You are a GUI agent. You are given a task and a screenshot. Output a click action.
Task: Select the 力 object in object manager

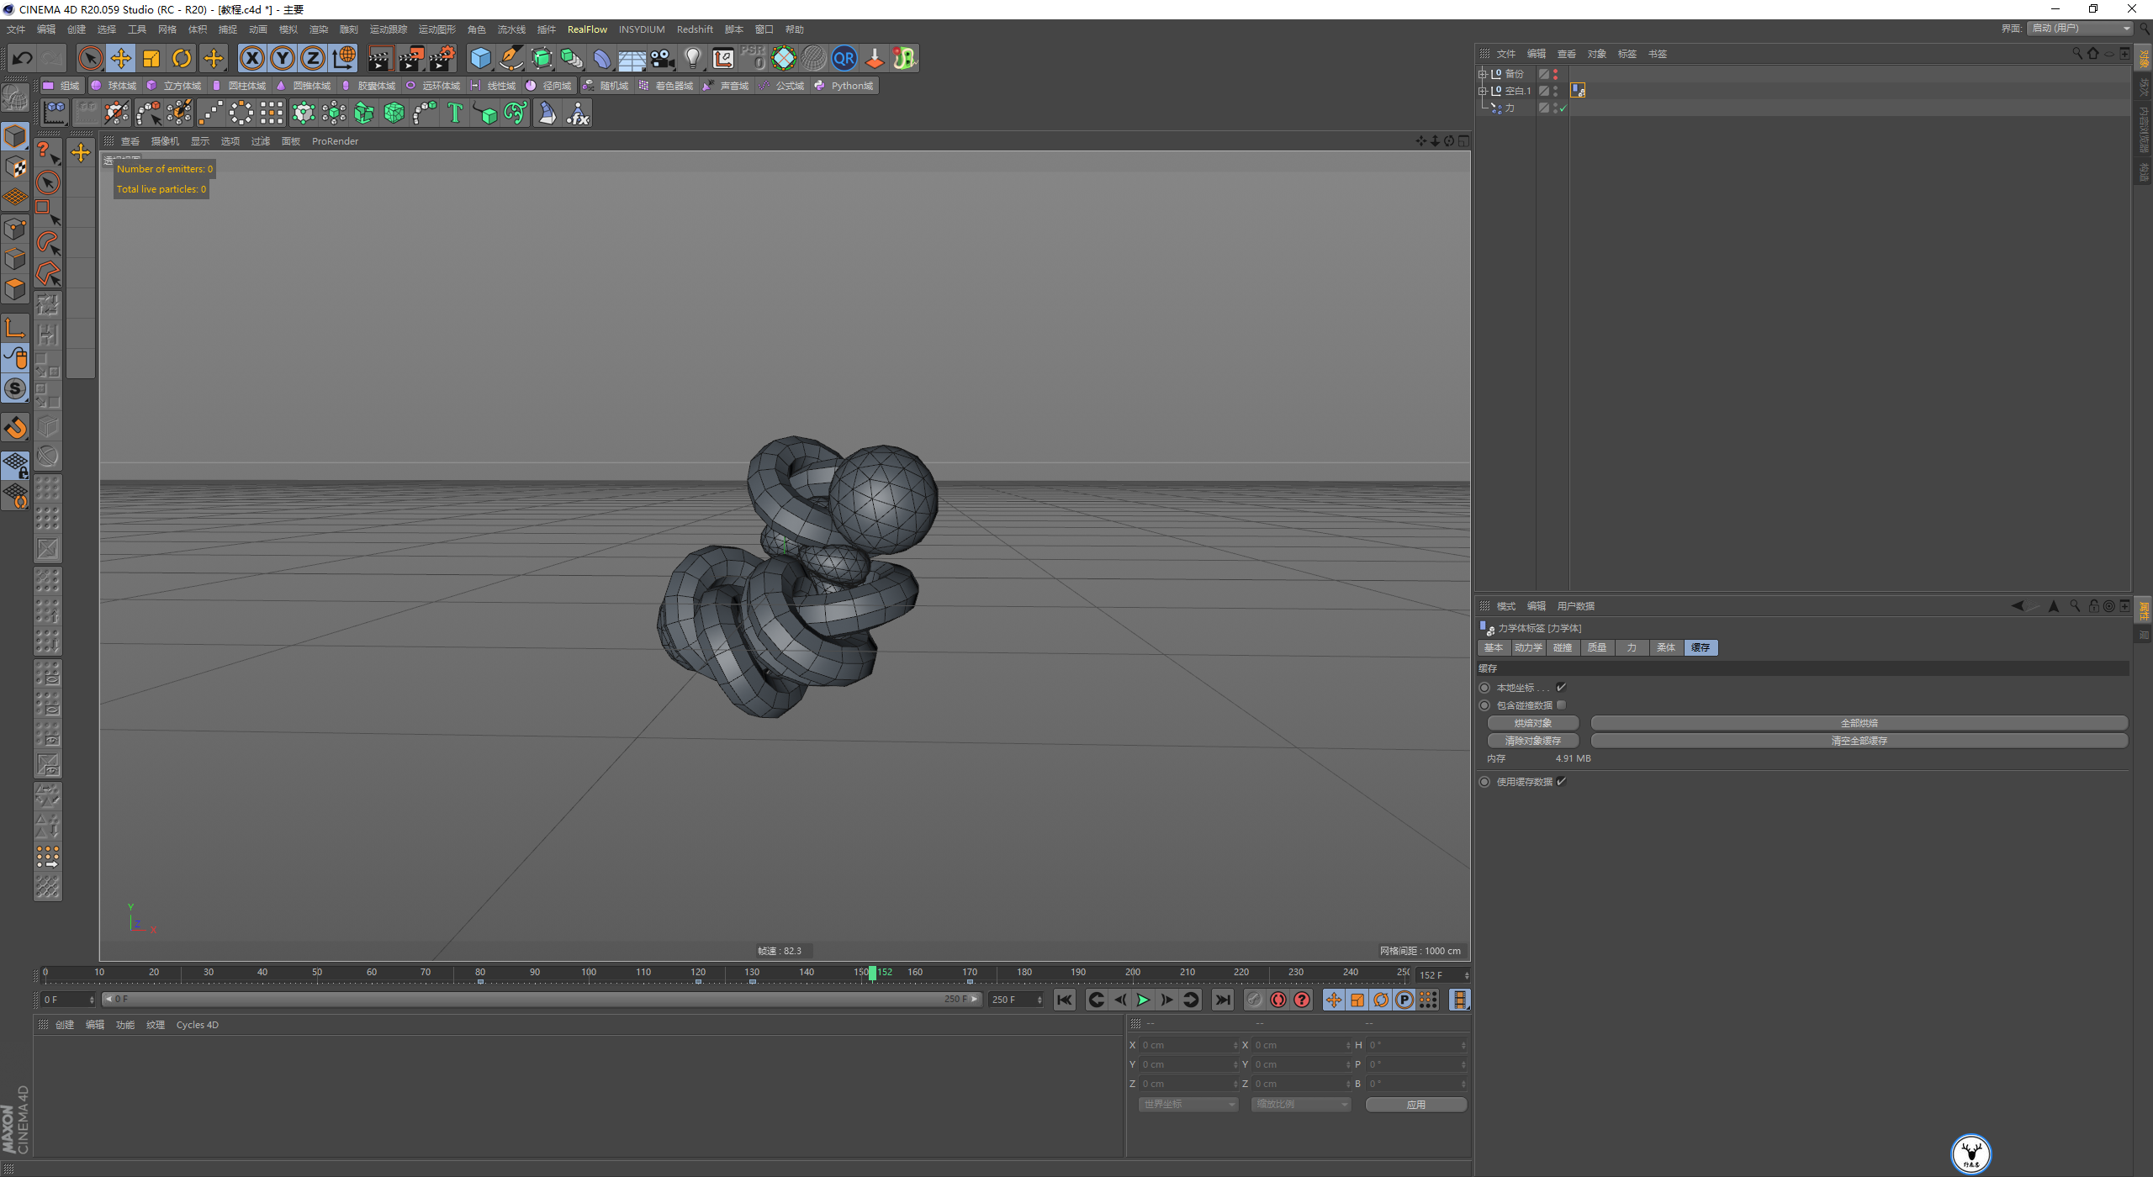point(1509,108)
